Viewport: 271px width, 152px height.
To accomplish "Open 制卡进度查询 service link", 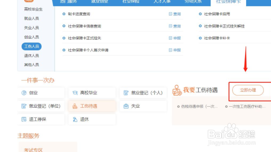I will 79,14.
